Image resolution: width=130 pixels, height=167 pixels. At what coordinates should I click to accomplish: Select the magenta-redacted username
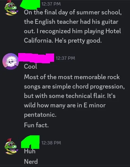click(x=36, y=58)
